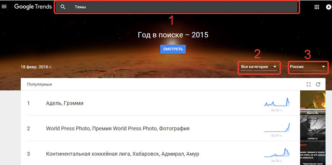The width and height of the screenshot is (332, 165).
Task: Open the Континентальная хоккейная лига trend
Action: coord(122,154)
